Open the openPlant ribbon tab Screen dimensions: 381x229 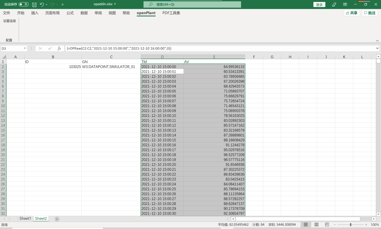point(146,13)
